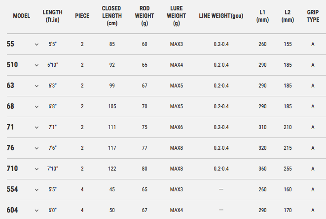This screenshot has width=326, height=219.
Task: Click the MAX8 lure weight for model 76
Action: [x=177, y=148]
